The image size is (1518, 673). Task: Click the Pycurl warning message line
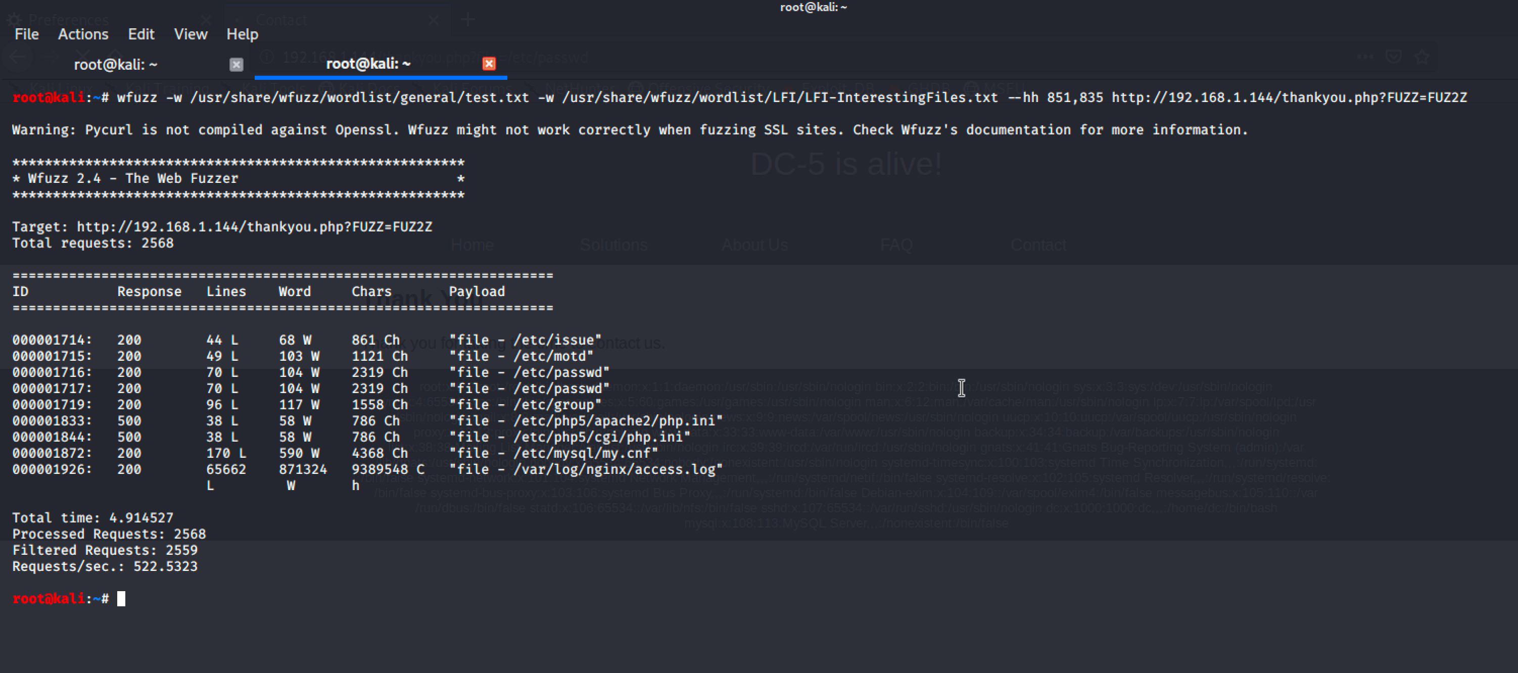(629, 130)
